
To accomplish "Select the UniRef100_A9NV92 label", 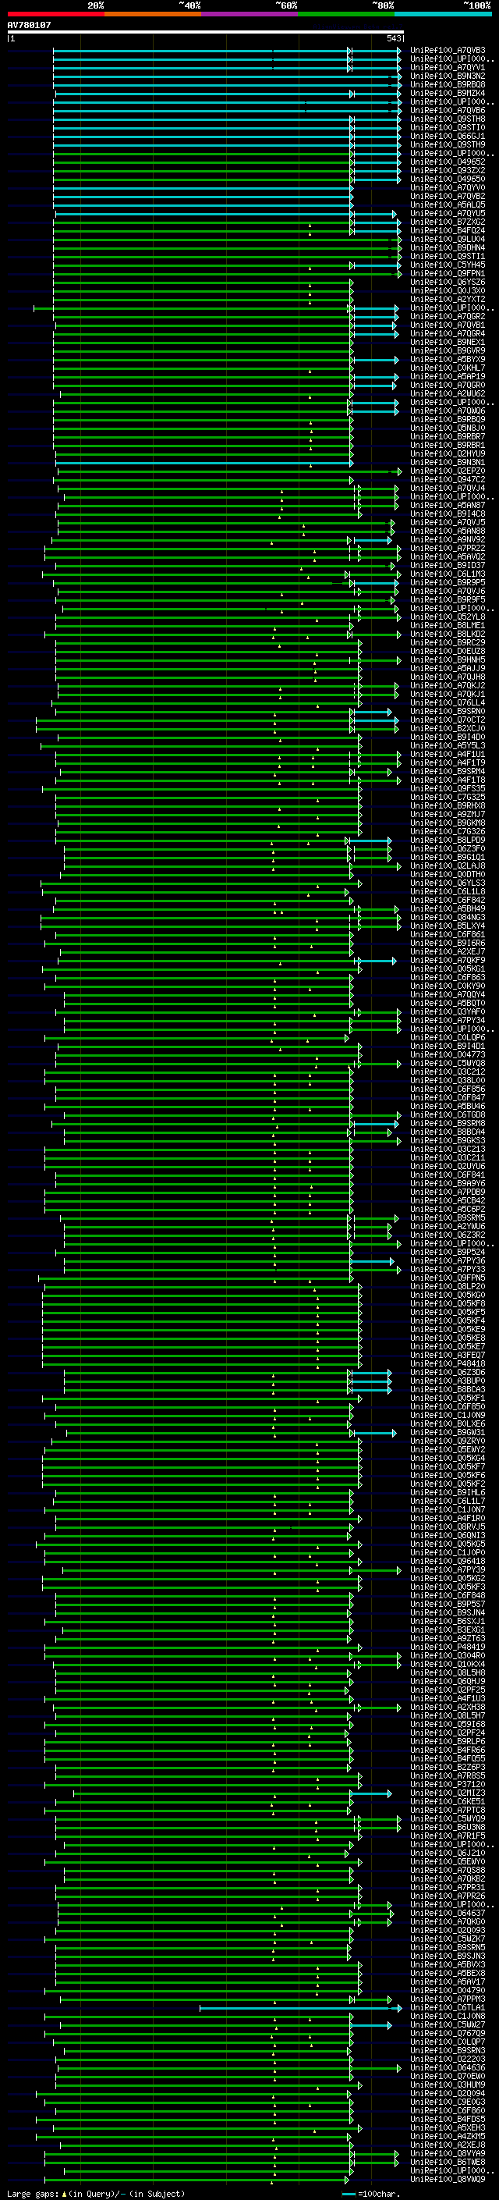I will click(448, 540).
